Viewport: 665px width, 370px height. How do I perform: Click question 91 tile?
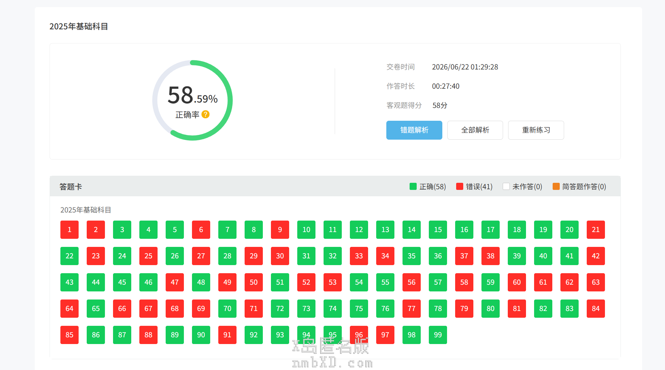[x=227, y=335]
